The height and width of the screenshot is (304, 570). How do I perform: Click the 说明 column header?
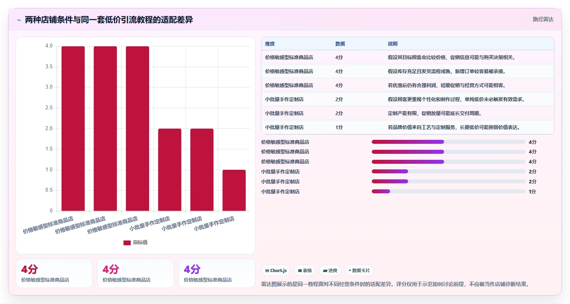tap(393, 44)
